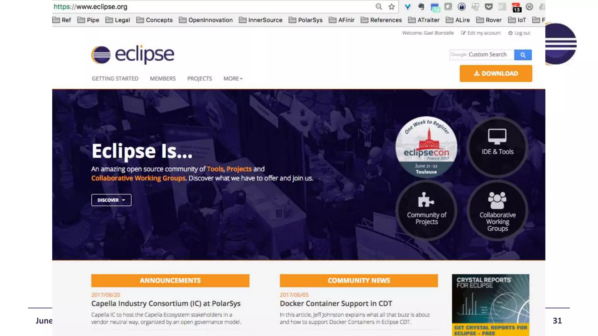Open the InnerSource bookmarks folder

[x=260, y=20]
